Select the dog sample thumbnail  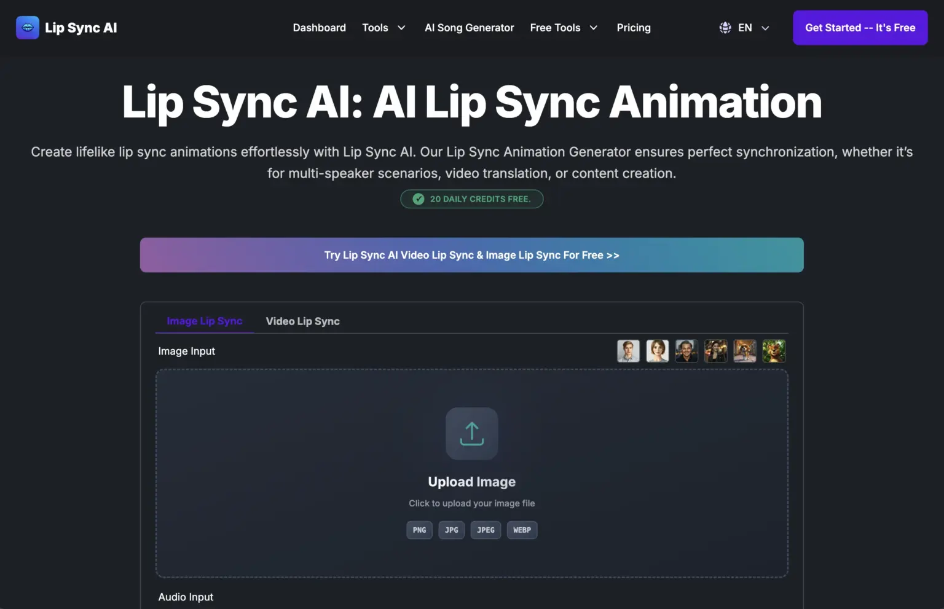745,351
